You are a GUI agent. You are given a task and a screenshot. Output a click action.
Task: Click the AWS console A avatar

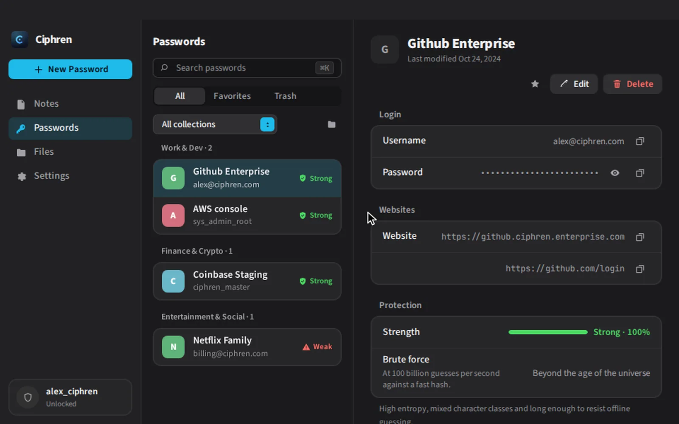pyautogui.click(x=173, y=215)
